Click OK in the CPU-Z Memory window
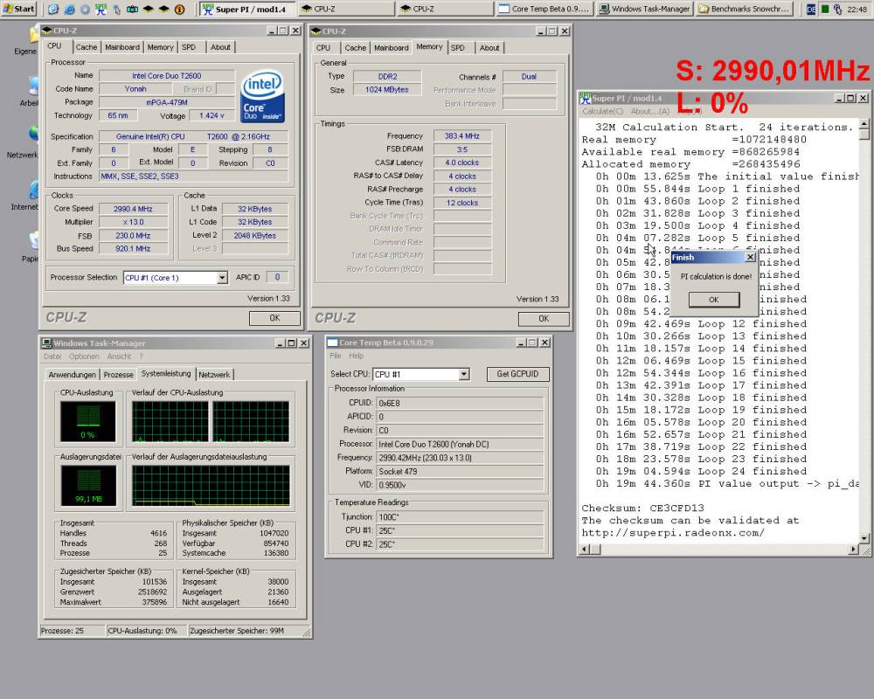This screenshot has width=874, height=699. pos(544,318)
